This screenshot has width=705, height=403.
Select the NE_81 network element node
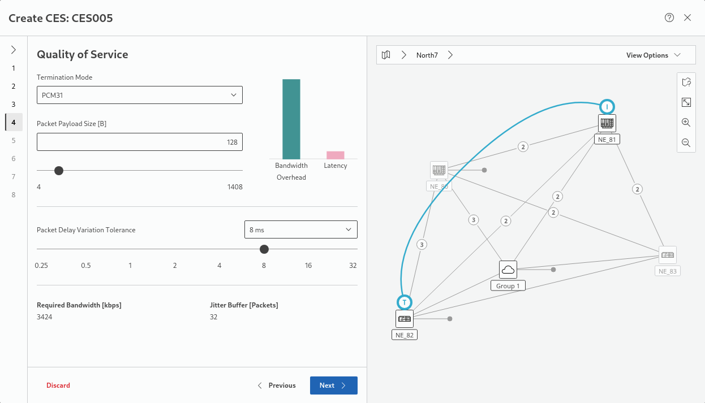pyautogui.click(x=607, y=123)
